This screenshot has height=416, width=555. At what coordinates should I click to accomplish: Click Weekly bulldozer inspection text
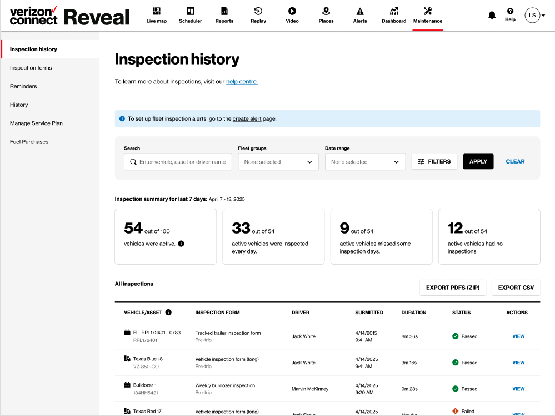pos(225,385)
